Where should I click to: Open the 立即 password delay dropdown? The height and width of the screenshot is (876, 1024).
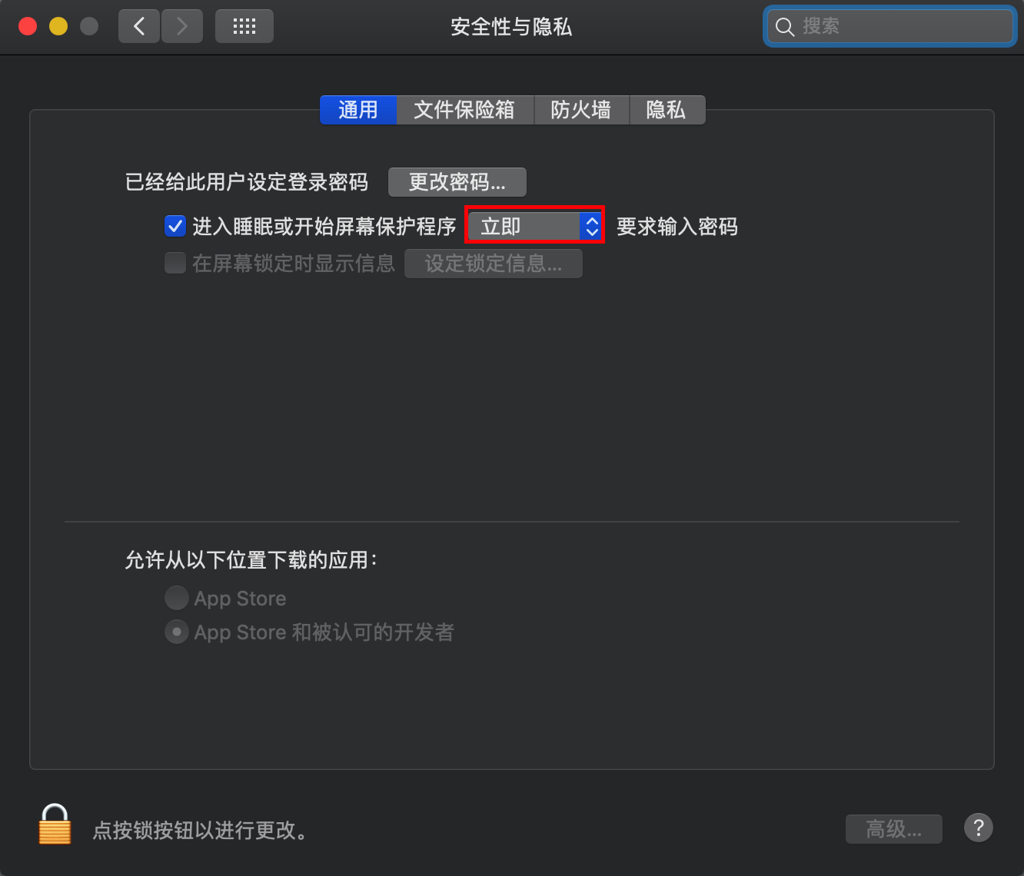coord(535,226)
